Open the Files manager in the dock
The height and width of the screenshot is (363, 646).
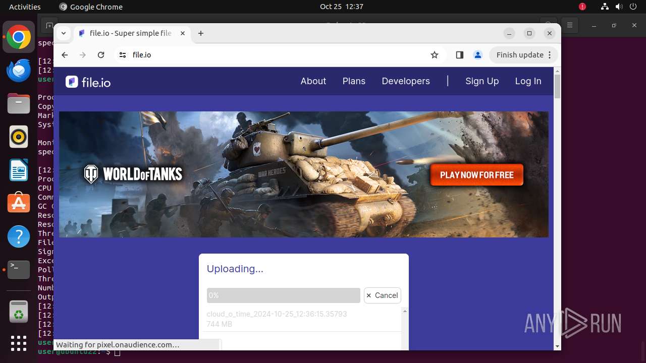[19, 104]
